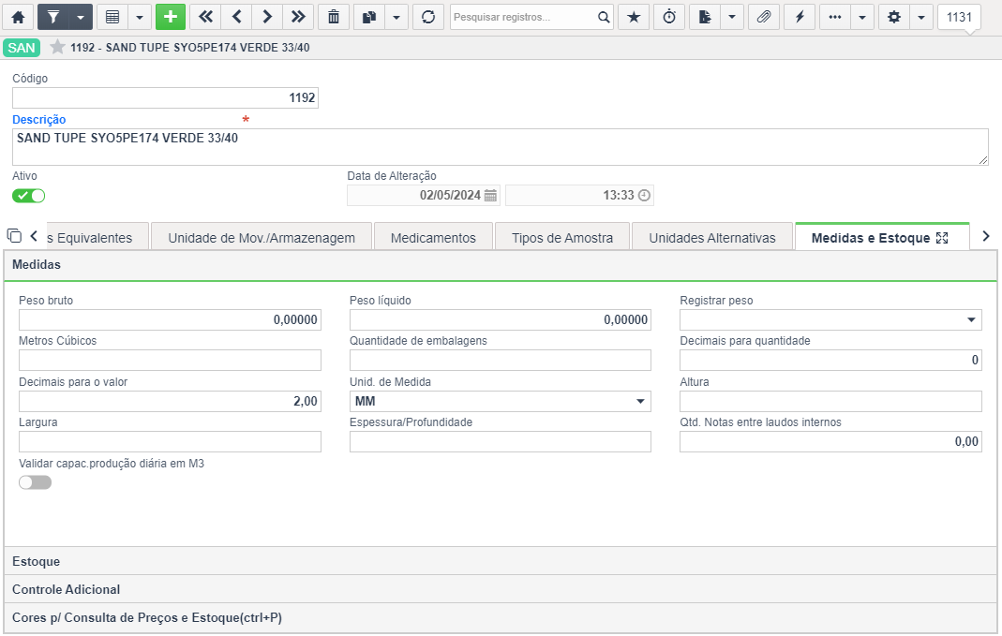Viewport: 1002px width, 636px height.
Task: Jump to the first record
Action: 205,17
